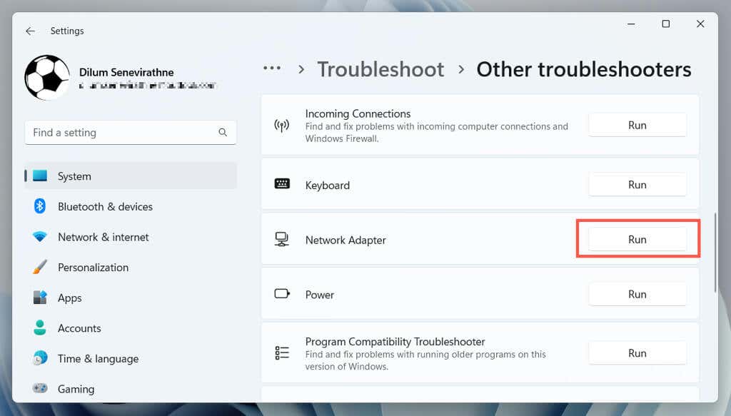Click the Personalization paintbrush icon
731x416 pixels.
pos(40,267)
